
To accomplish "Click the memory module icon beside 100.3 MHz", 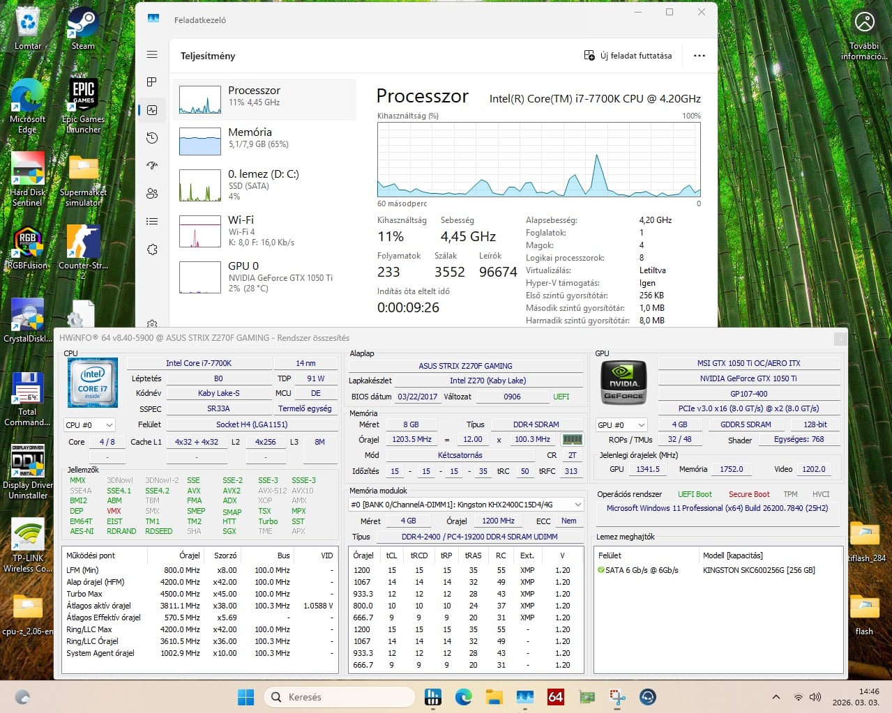I will pyautogui.click(x=572, y=440).
